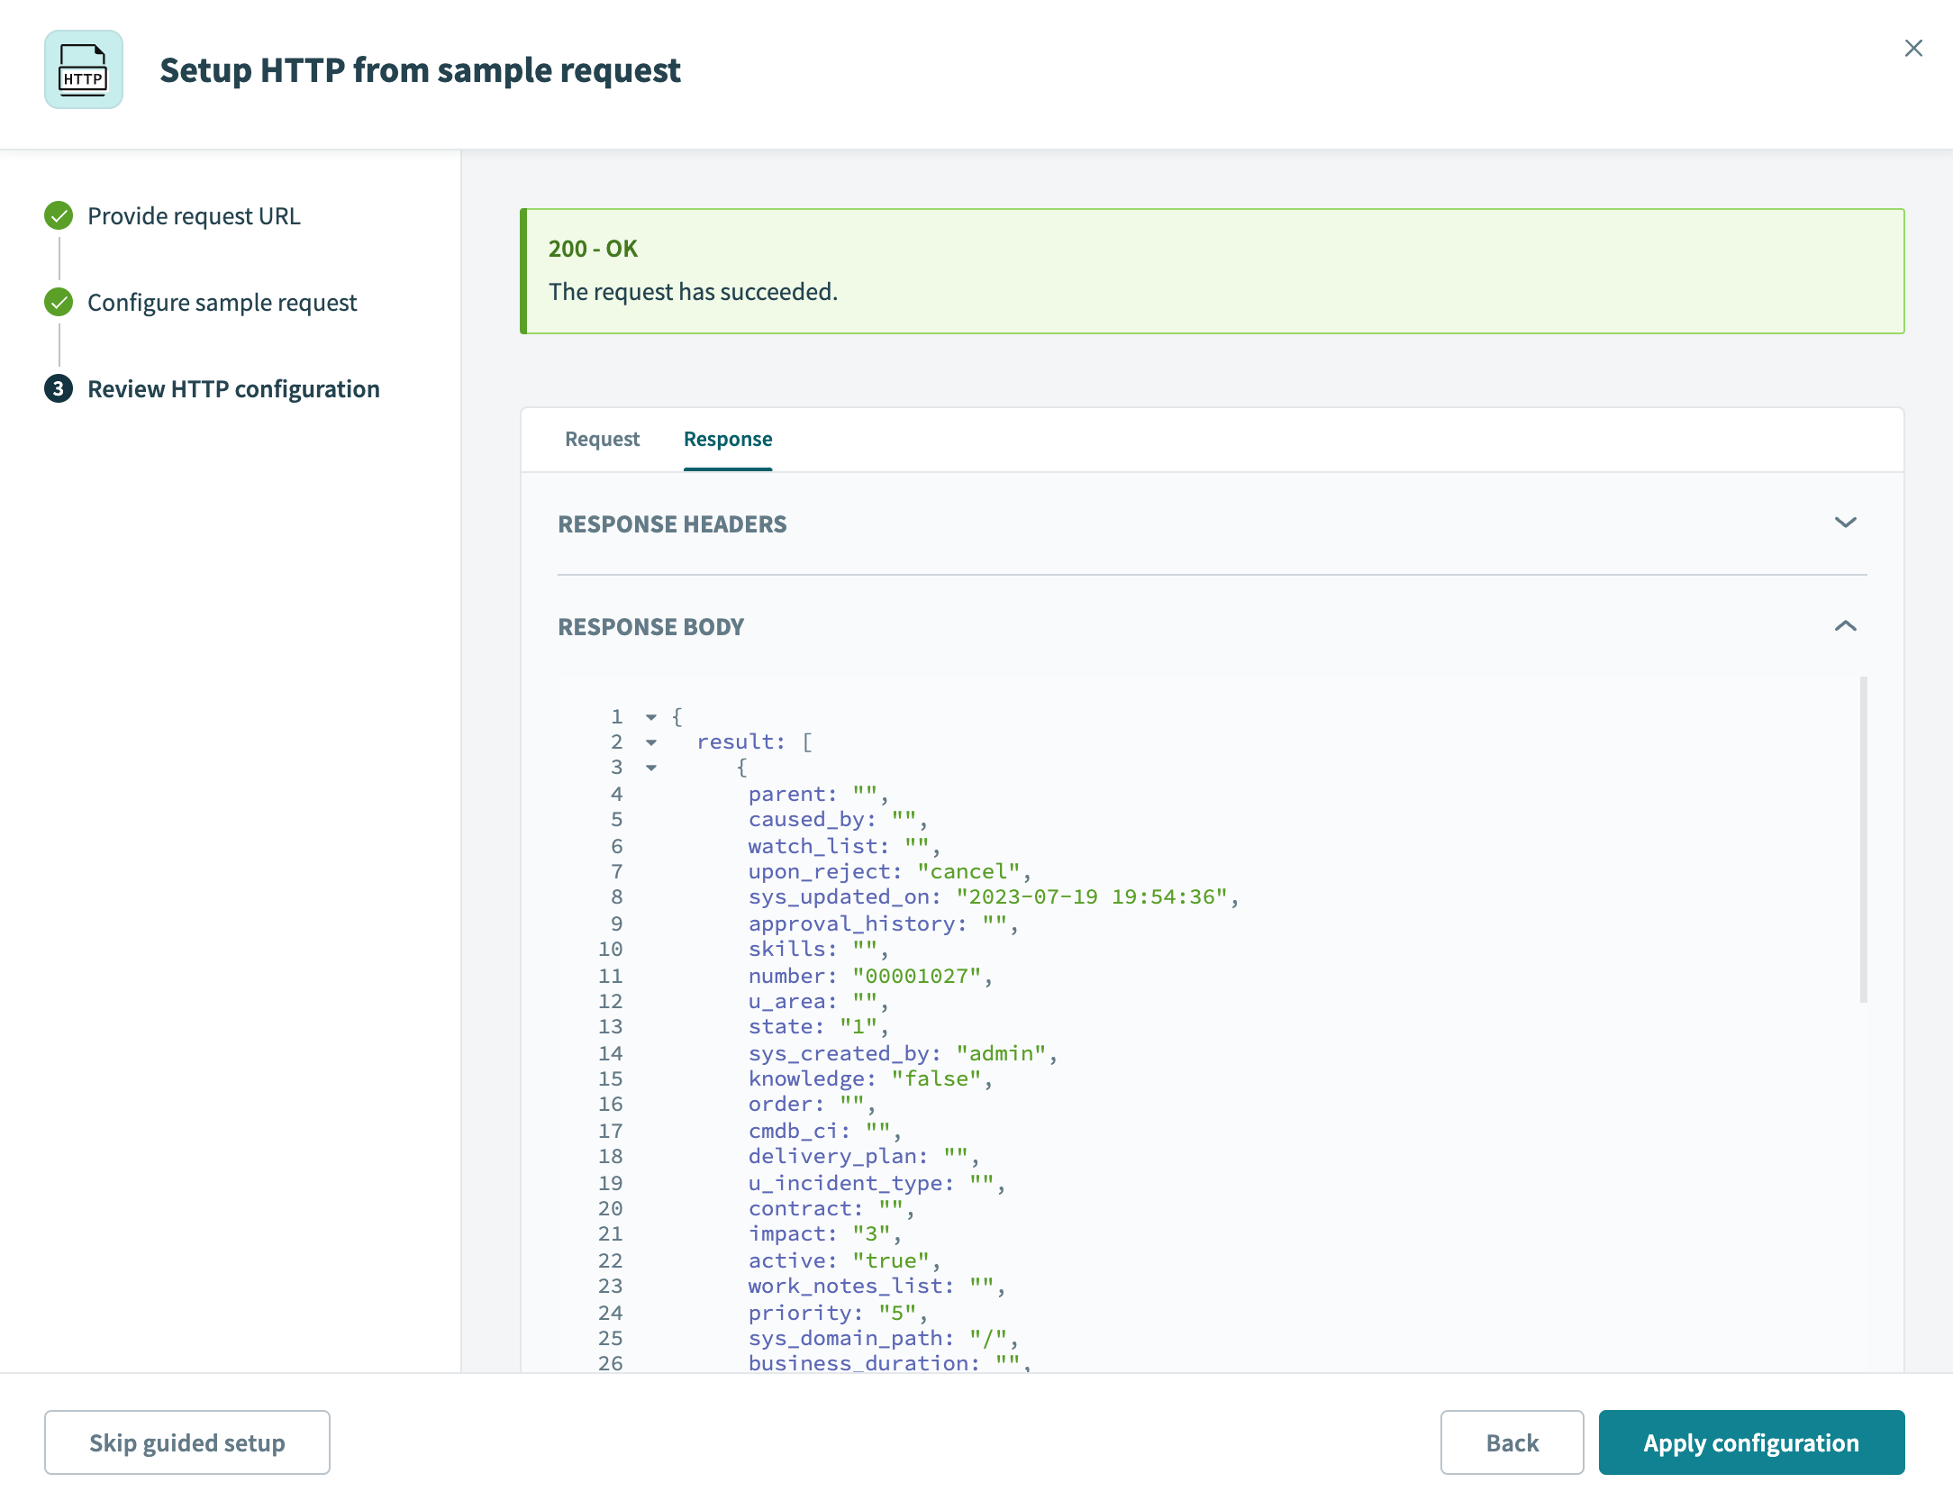Collapse the Response Body section
The height and width of the screenshot is (1501, 1953).
pyautogui.click(x=1845, y=626)
